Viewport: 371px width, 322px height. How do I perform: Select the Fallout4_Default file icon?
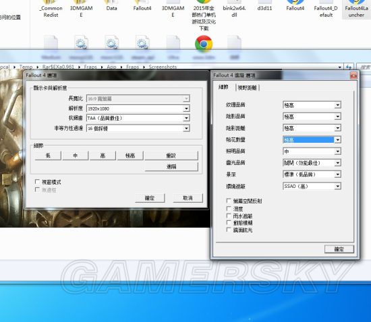coord(326,9)
